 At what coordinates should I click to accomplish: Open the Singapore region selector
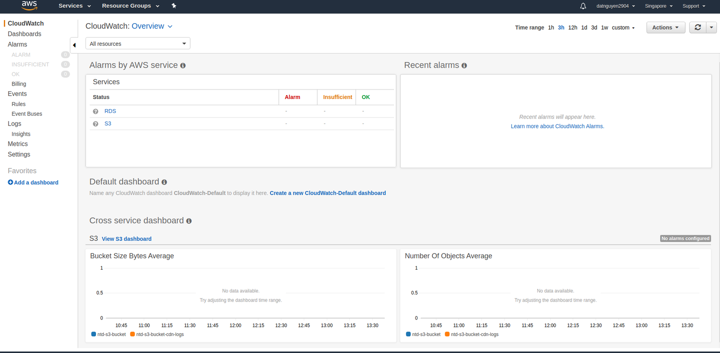(658, 6)
